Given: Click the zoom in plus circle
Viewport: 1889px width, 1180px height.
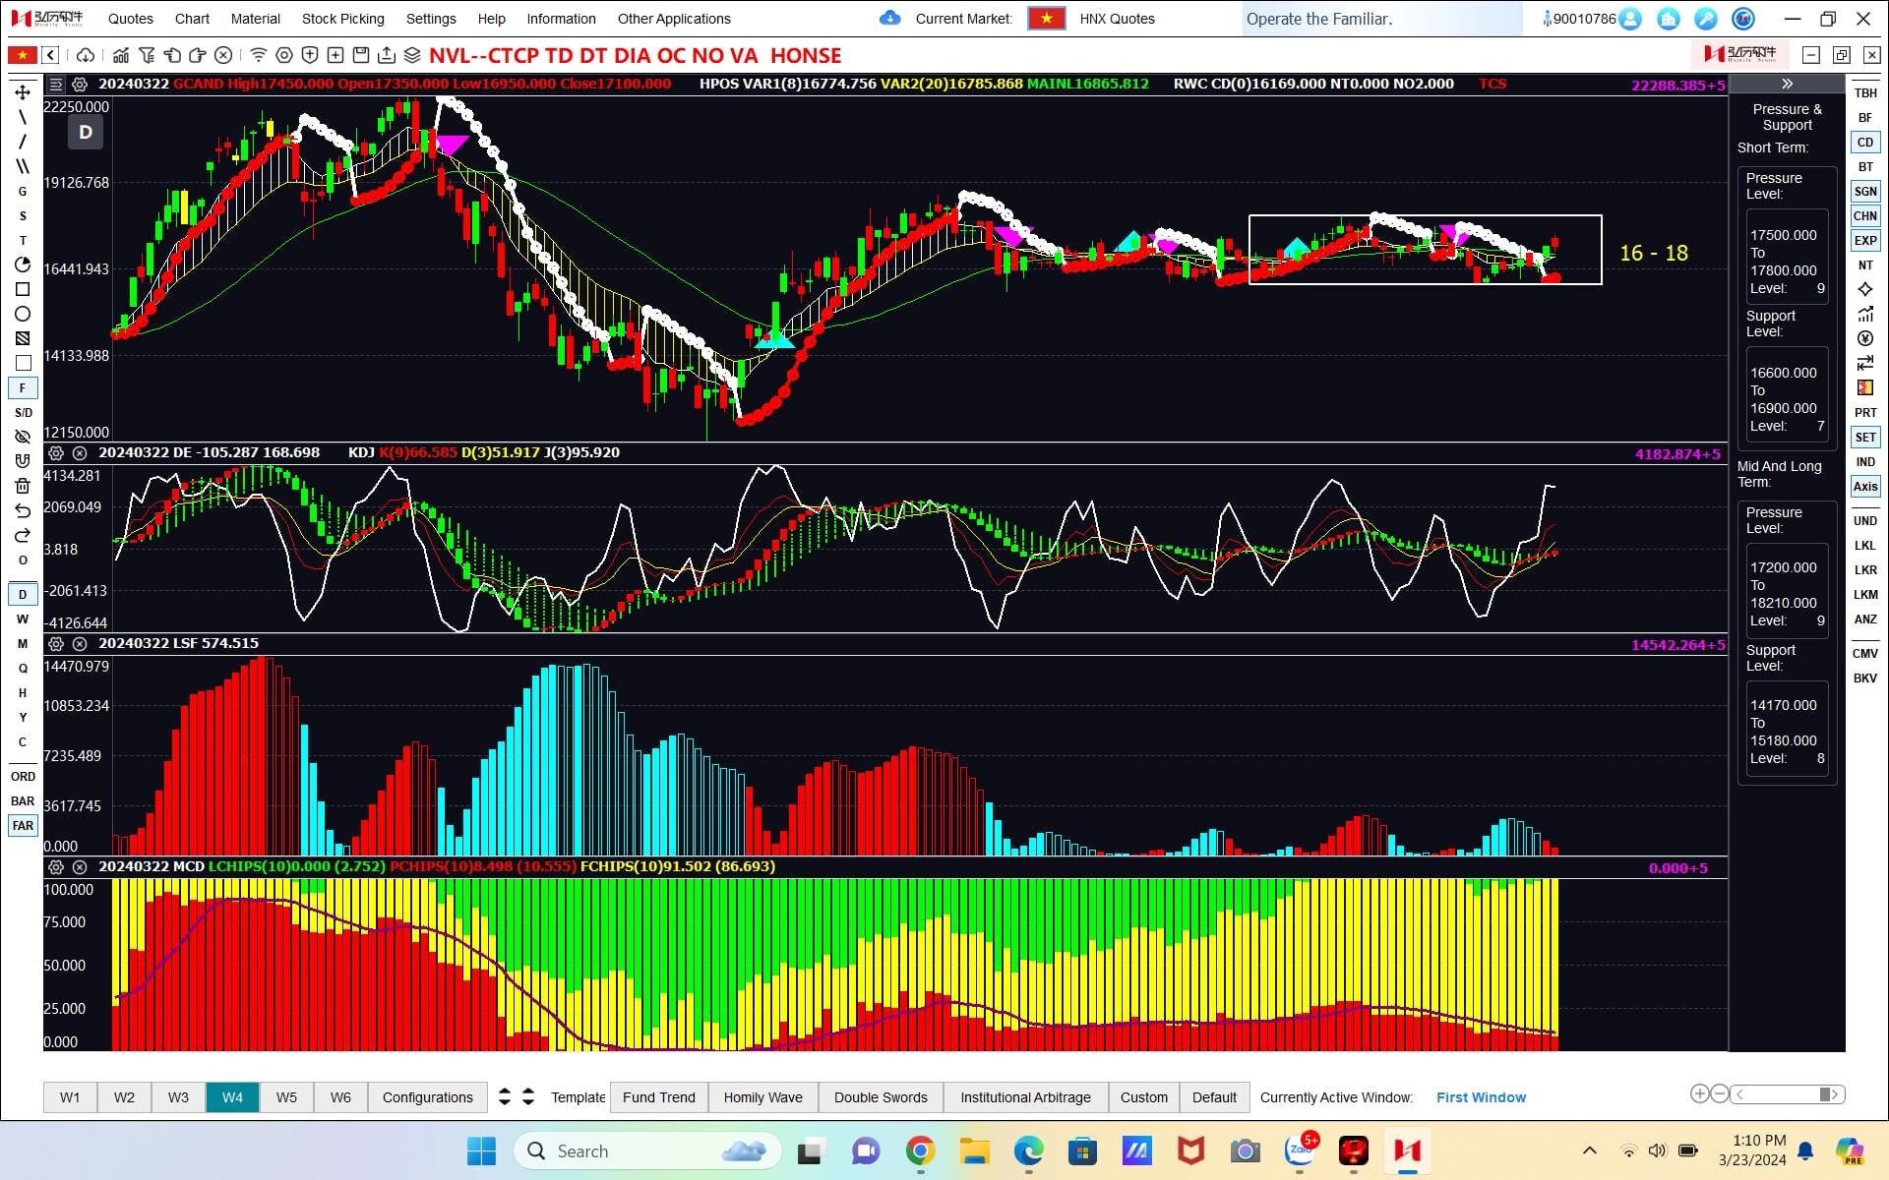Looking at the screenshot, I should [x=1699, y=1093].
